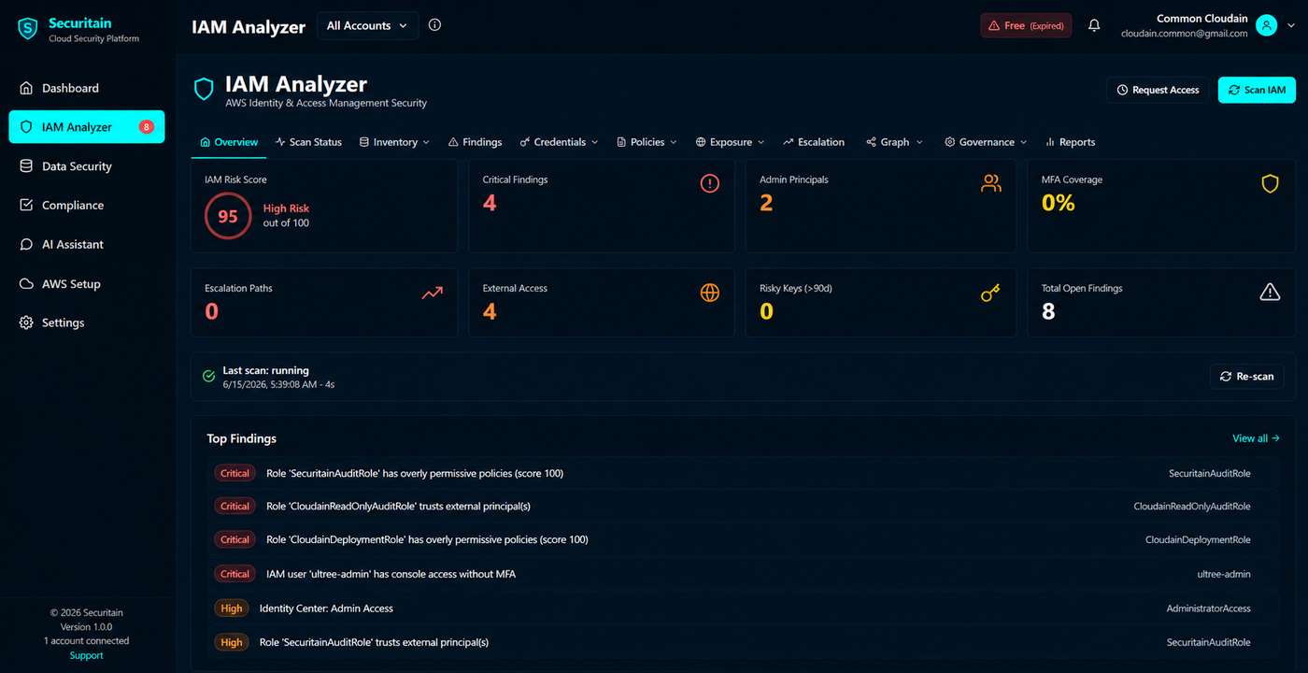Click the Securitain shield logo
The image size is (1308, 673).
[x=27, y=28]
